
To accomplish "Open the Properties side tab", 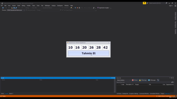I will tap(175, 32).
